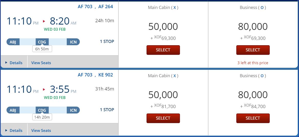Open View Seats for the KE 902 itinerary
Screen dimensions: 299x137
click(x=41, y=130)
